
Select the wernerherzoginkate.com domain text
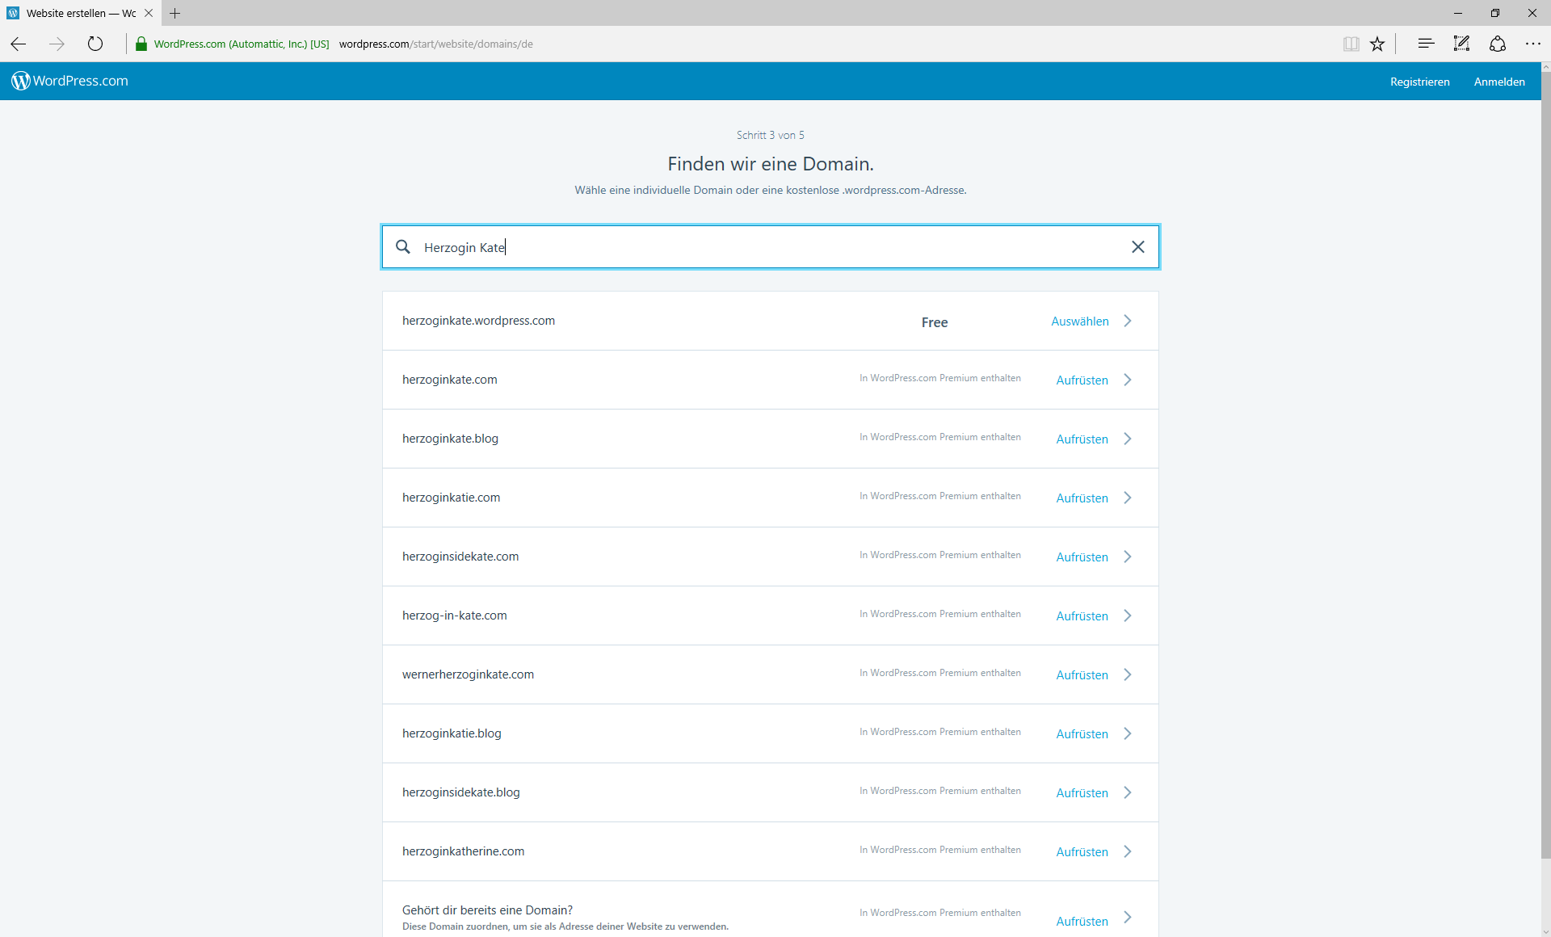468,674
